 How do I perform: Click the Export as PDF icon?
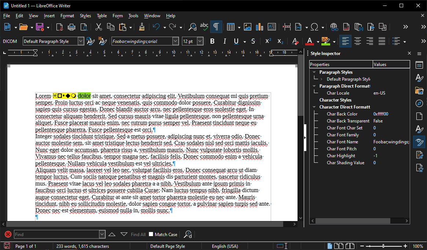59,27
